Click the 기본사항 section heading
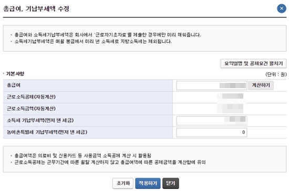 pyautogui.click(x=15, y=74)
